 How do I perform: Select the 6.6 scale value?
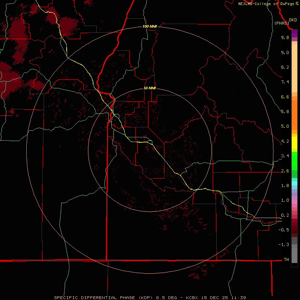tap(285, 97)
